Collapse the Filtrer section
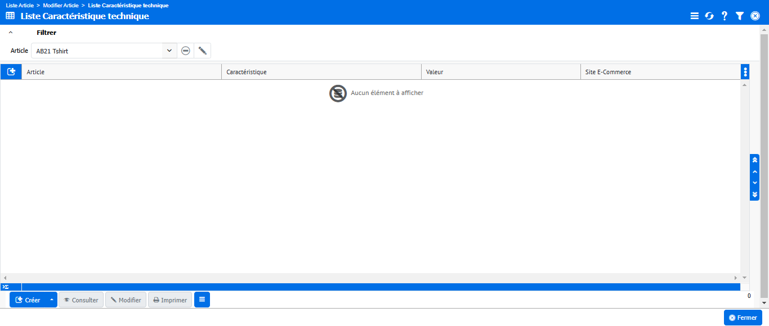This screenshot has width=769, height=326. (x=11, y=33)
